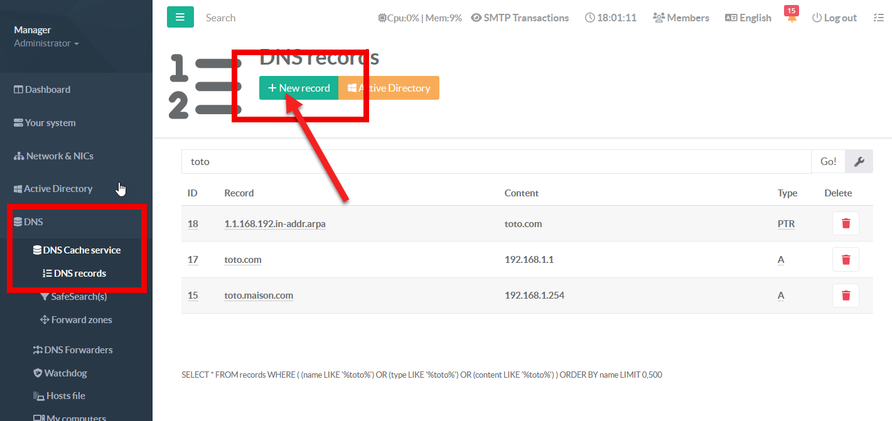Click the CPU and memory status indicator
Viewport: 892px width, 421px height.
419,18
